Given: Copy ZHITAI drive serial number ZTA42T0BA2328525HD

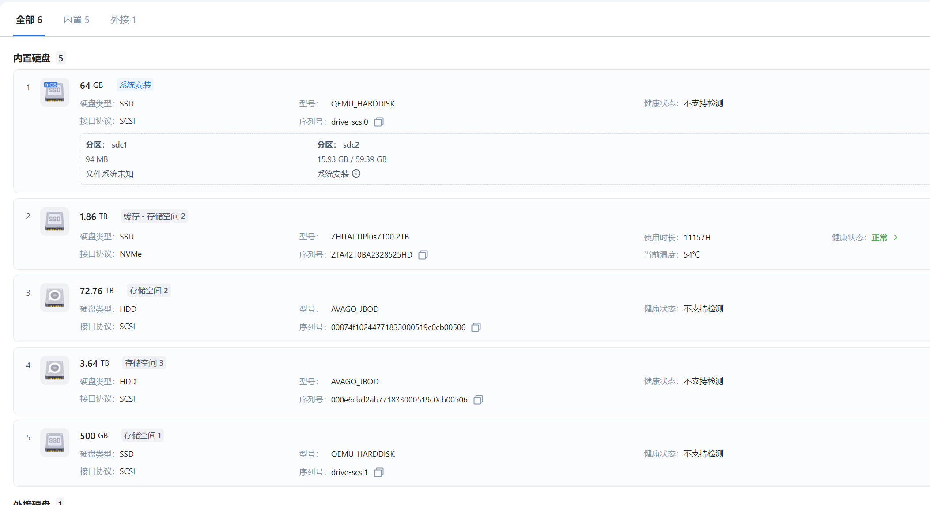Looking at the screenshot, I should (423, 255).
